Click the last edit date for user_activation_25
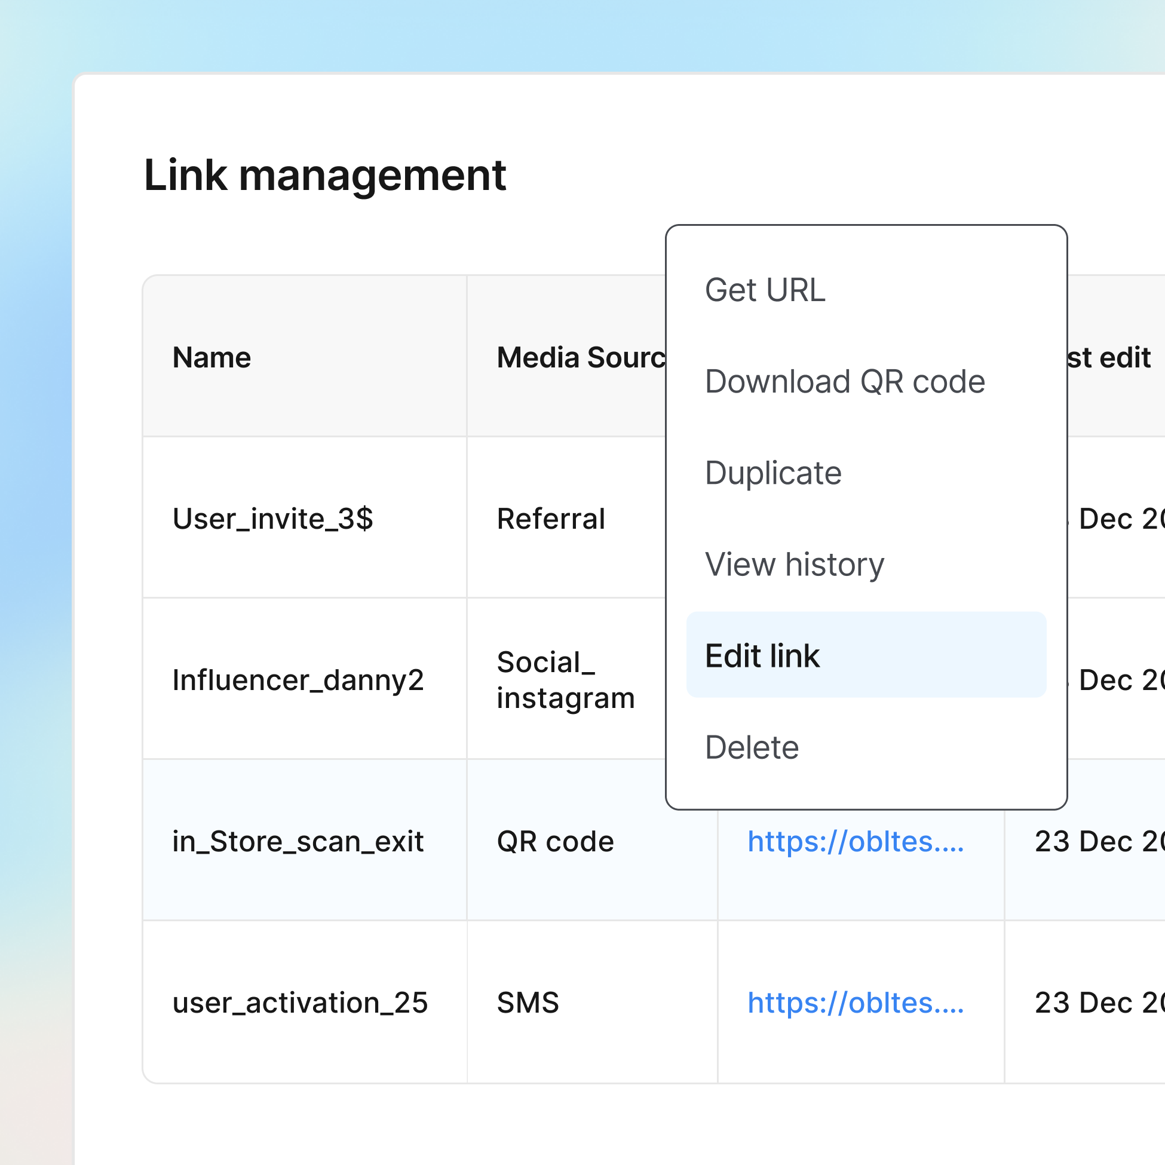 (x=1099, y=1002)
